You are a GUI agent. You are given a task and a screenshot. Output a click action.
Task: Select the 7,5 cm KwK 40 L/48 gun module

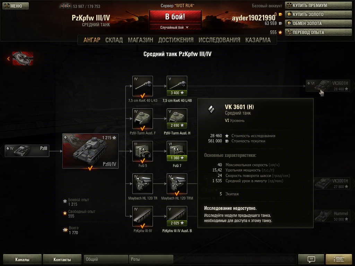177,86
